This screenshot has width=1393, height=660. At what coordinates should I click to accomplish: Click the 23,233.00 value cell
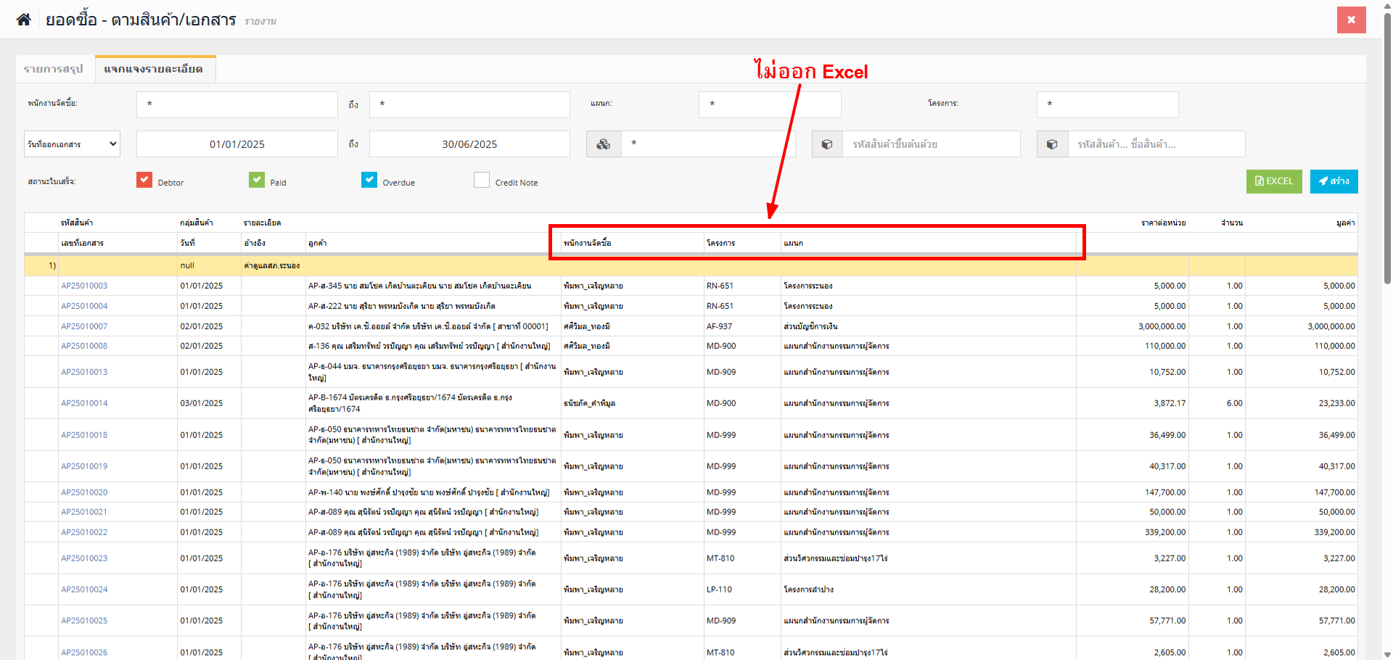click(1337, 403)
